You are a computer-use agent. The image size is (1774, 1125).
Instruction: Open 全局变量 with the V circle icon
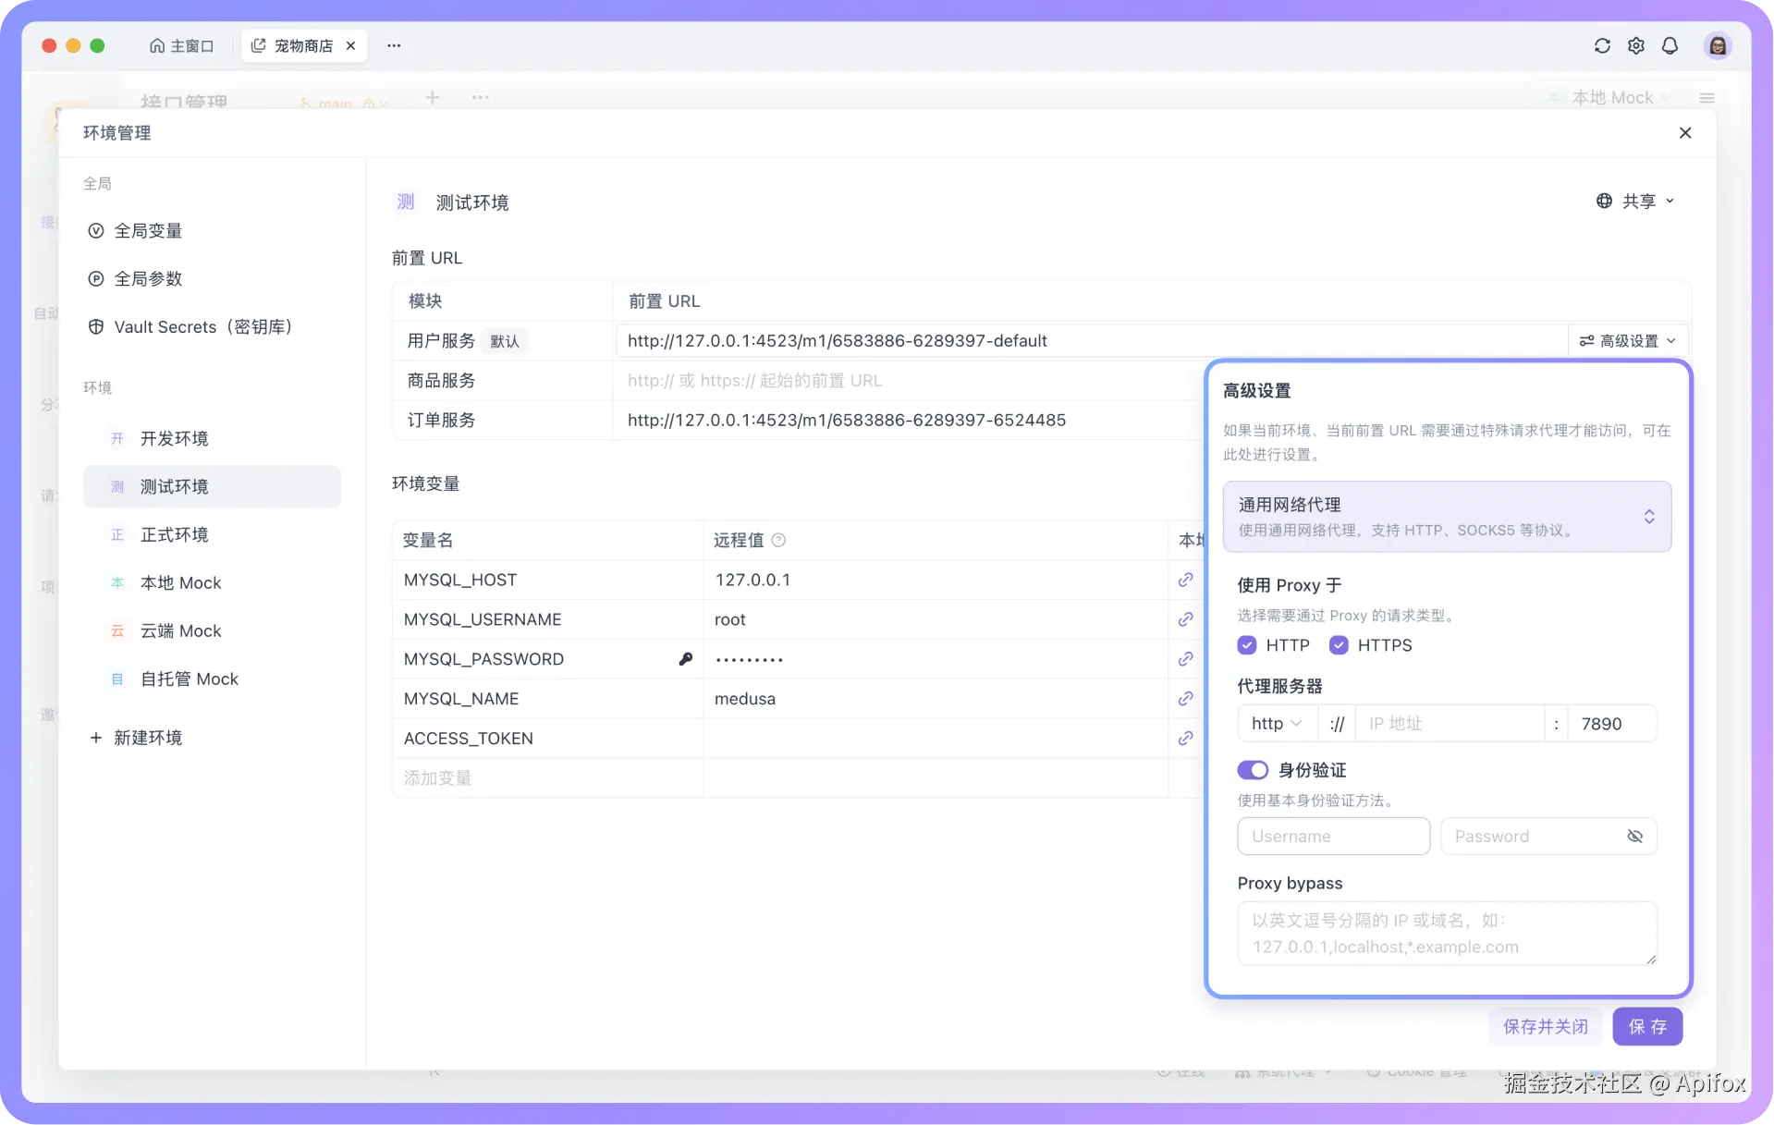click(x=148, y=230)
